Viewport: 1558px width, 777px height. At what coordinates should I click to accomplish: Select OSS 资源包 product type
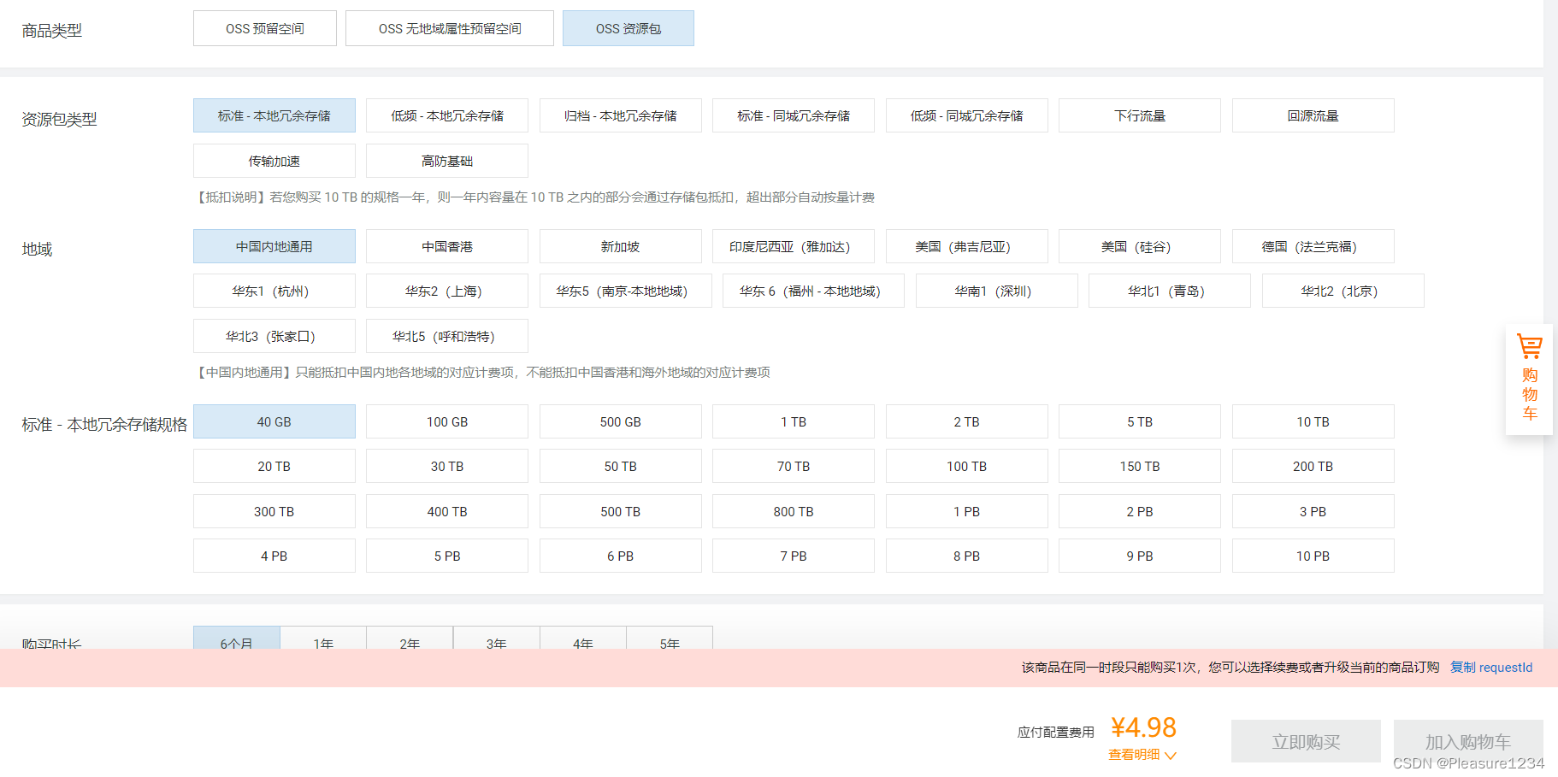click(x=629, y=28)
